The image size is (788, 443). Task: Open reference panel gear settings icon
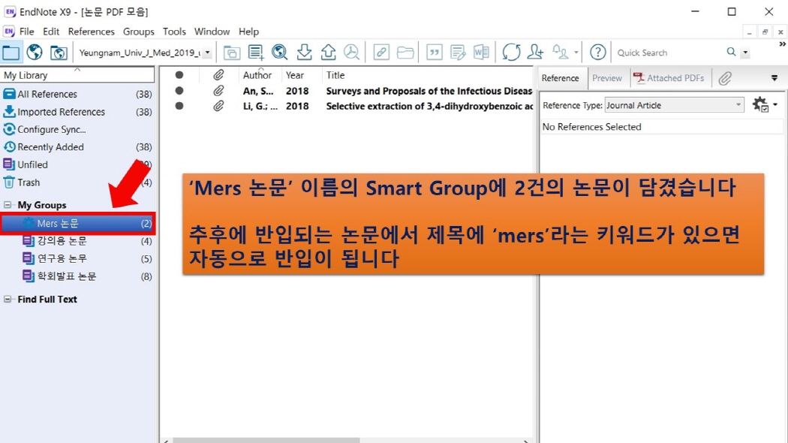pos(760,104)
